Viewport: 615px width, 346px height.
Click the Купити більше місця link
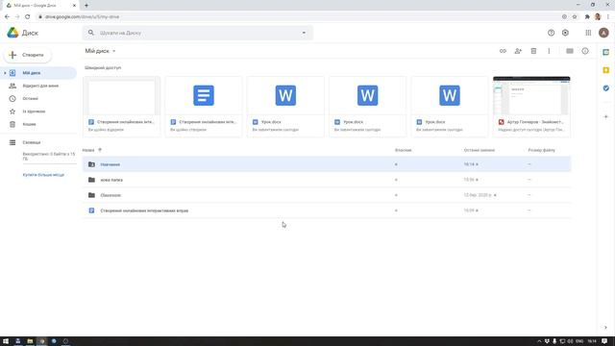(x=43, y=175)
